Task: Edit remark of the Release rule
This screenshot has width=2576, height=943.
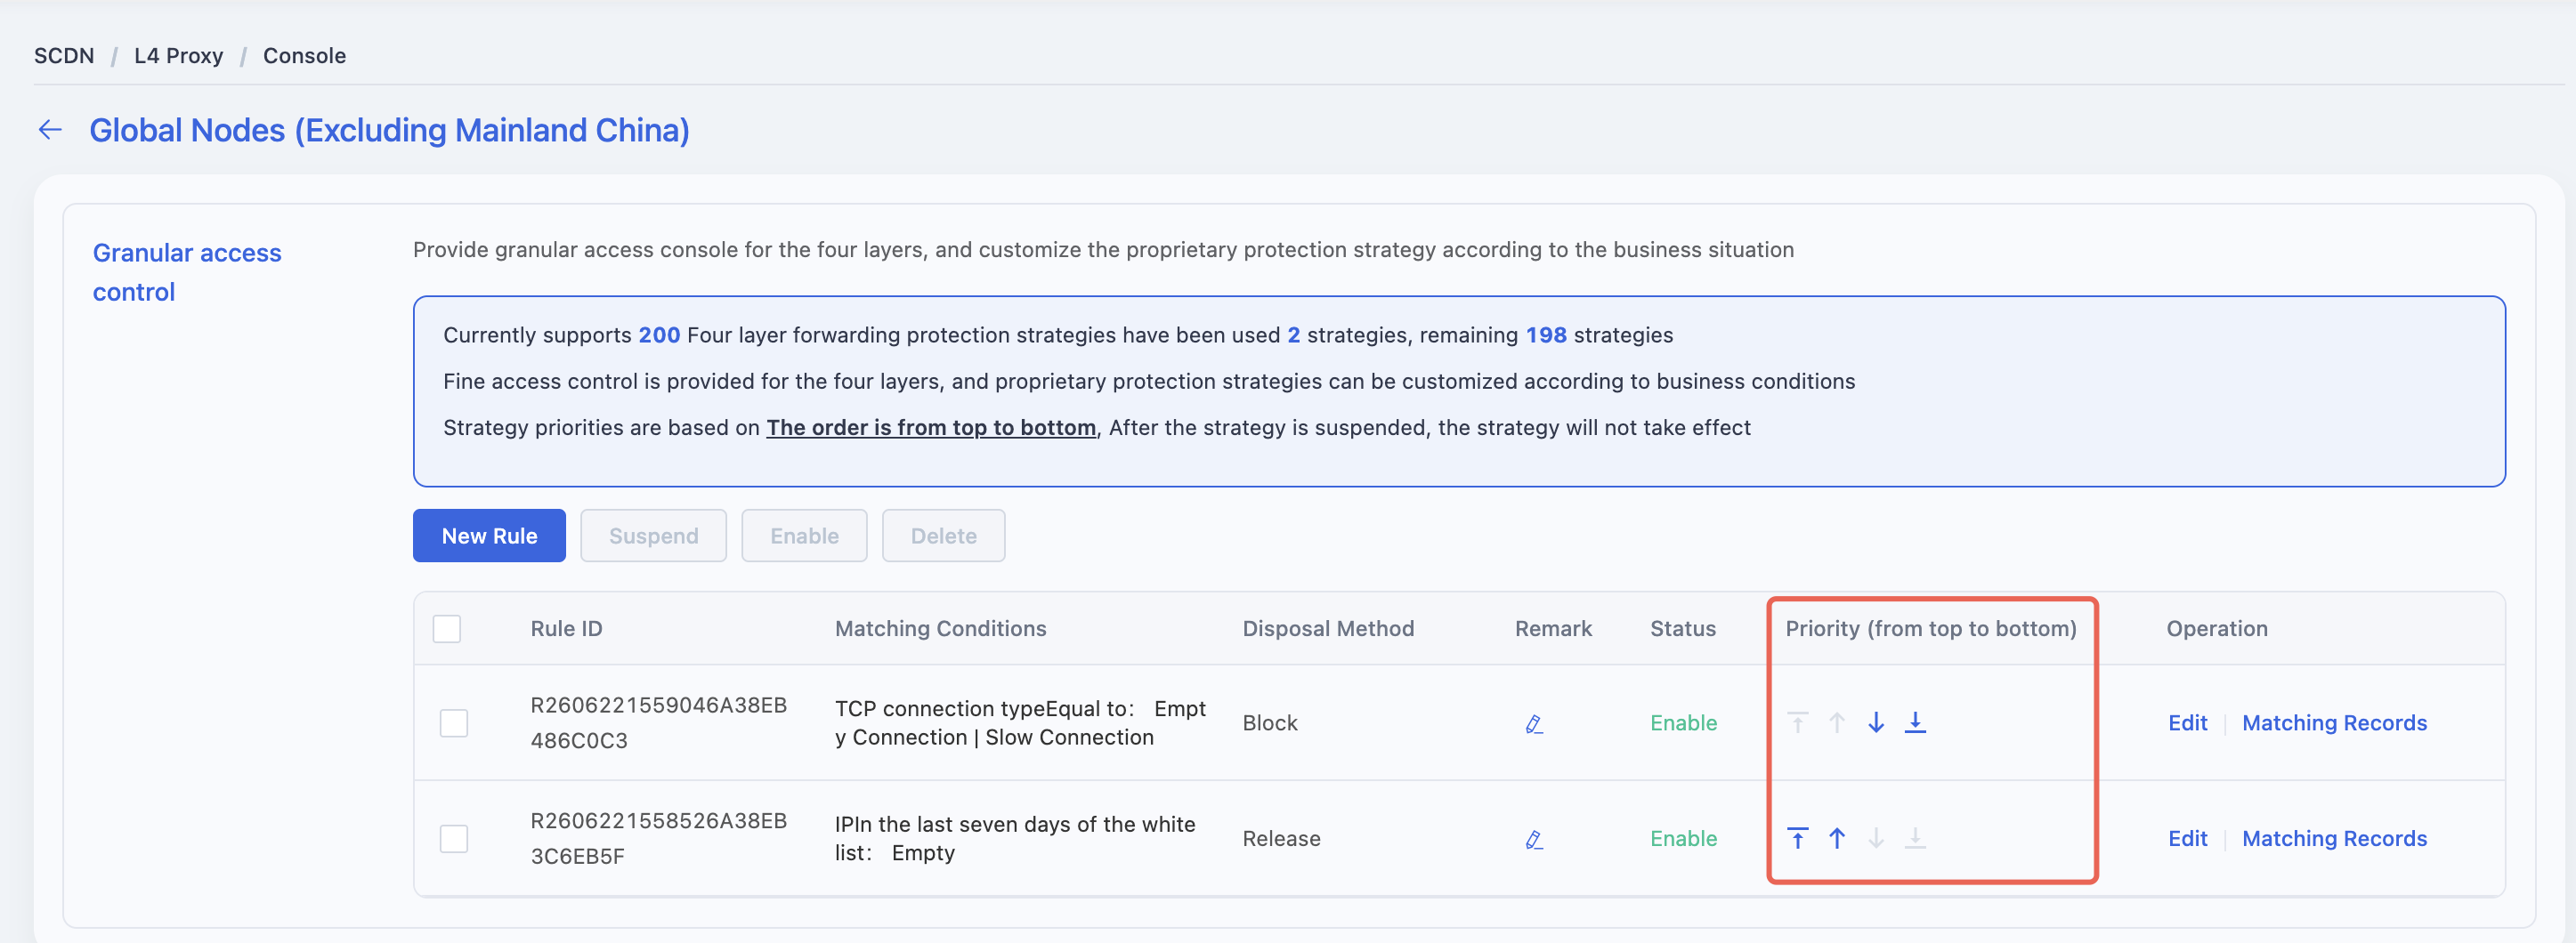Action: [x=1534, y=839]
